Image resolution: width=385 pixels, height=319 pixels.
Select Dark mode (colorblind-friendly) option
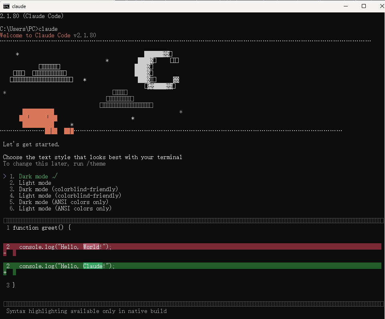click(x=69, y=189)
